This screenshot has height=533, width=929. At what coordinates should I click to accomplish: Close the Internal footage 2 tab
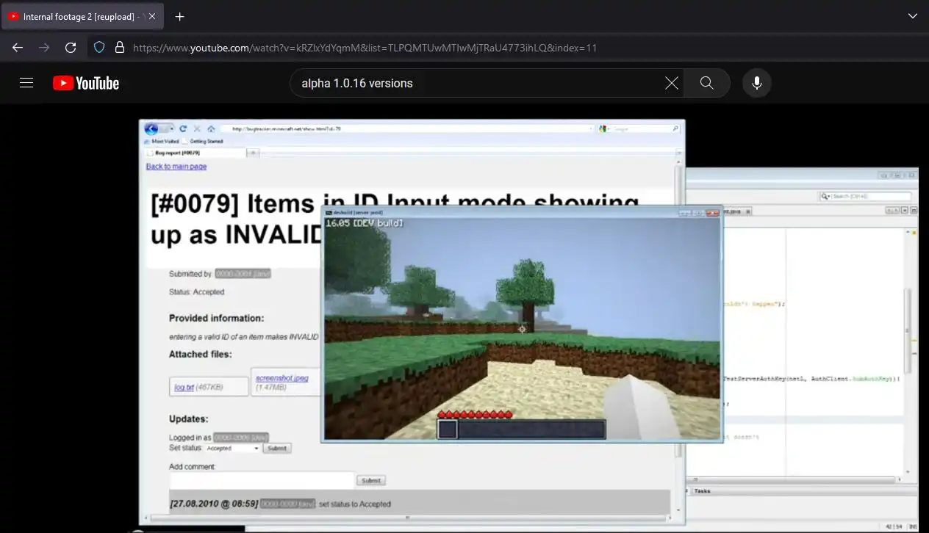tap(152, 16)
